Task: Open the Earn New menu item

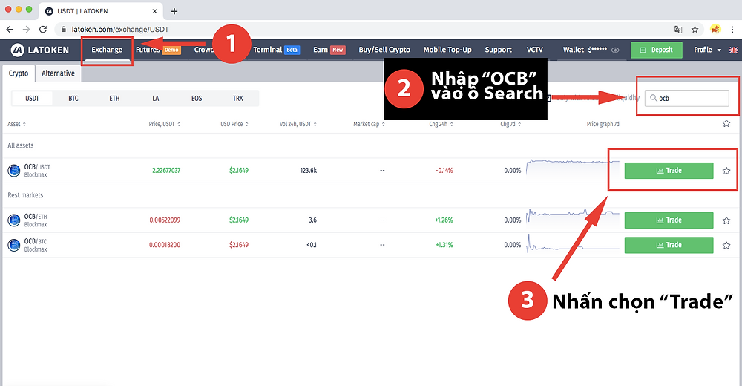Action: (x=329, y=50)
